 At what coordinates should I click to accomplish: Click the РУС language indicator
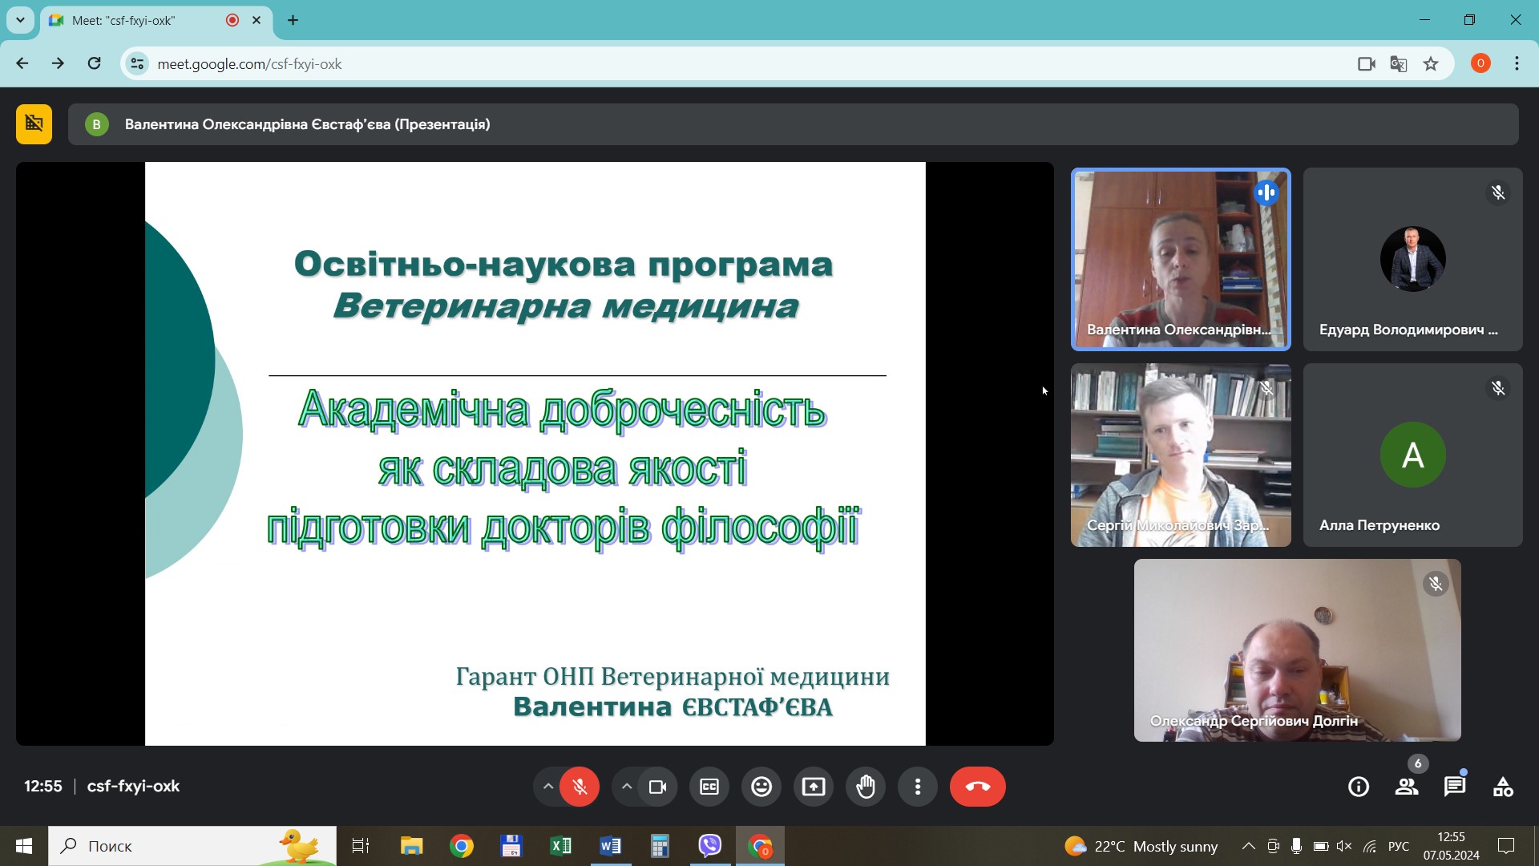(1399, 846)
